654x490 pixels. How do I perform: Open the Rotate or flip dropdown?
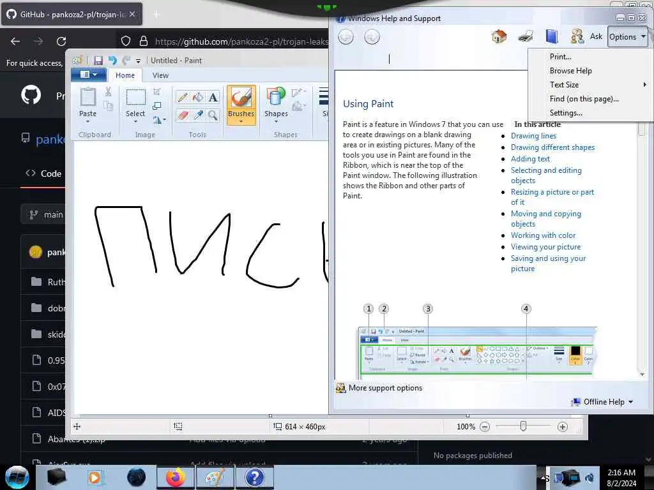[x=159, y=120]
